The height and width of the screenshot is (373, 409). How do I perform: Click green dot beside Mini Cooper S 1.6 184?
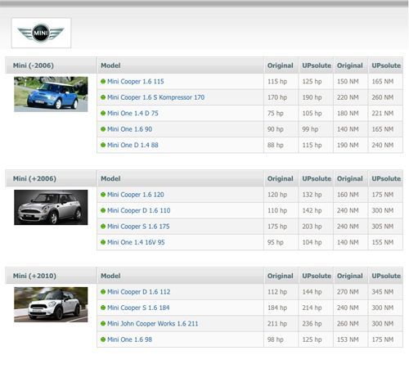click(103, 308)
